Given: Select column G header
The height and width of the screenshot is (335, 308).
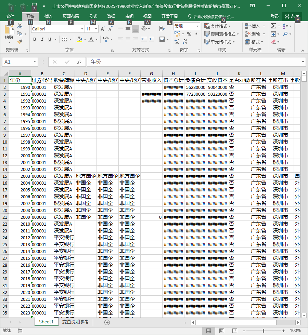Looking at the screenshot, I should [x=151, y=74].
